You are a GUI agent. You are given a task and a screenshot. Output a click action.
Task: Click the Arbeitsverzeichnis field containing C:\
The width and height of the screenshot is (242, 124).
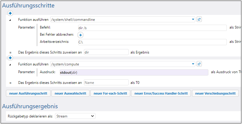point(152,42)
